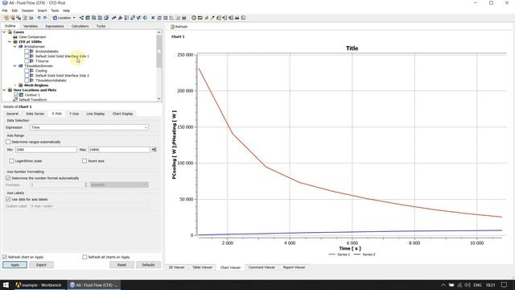Click the Figure toolbar icon
Viewport: 515px width, 290px height.
(184, 18)
